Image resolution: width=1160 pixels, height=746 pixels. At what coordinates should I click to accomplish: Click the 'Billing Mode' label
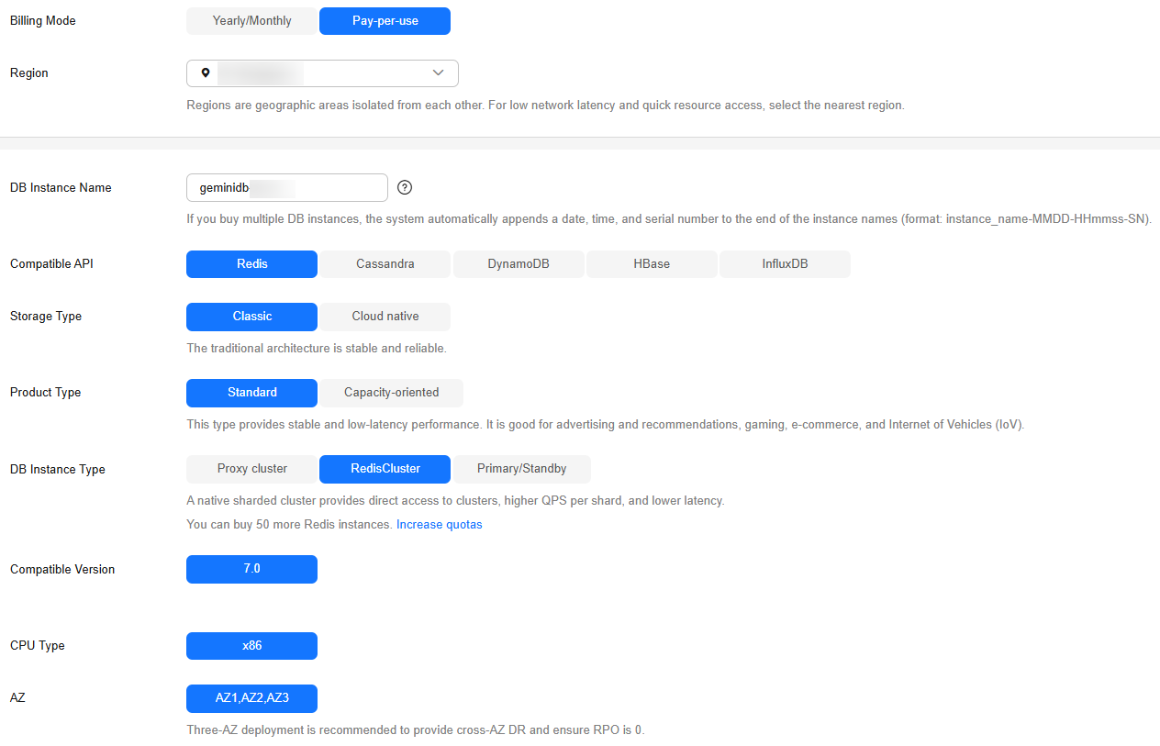tap(43, 21)
